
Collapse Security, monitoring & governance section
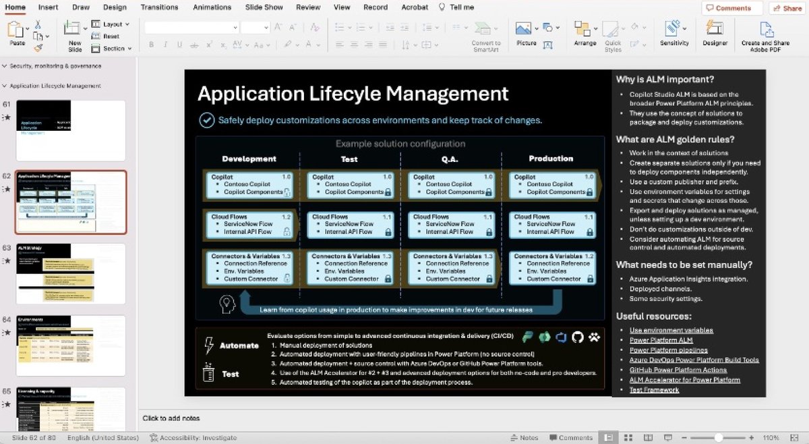[5, 66]
